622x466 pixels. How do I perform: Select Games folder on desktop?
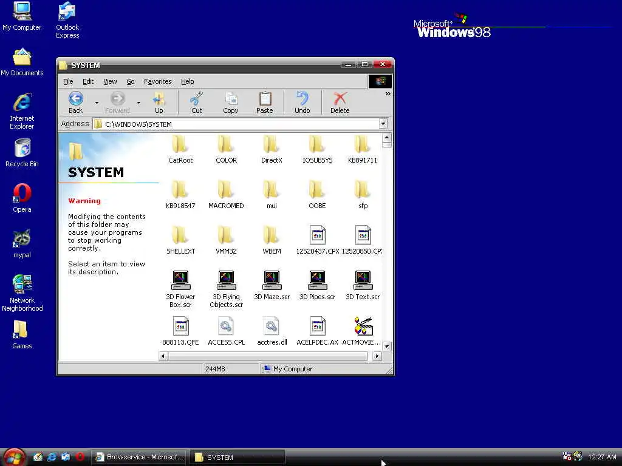tap(22, 335)
